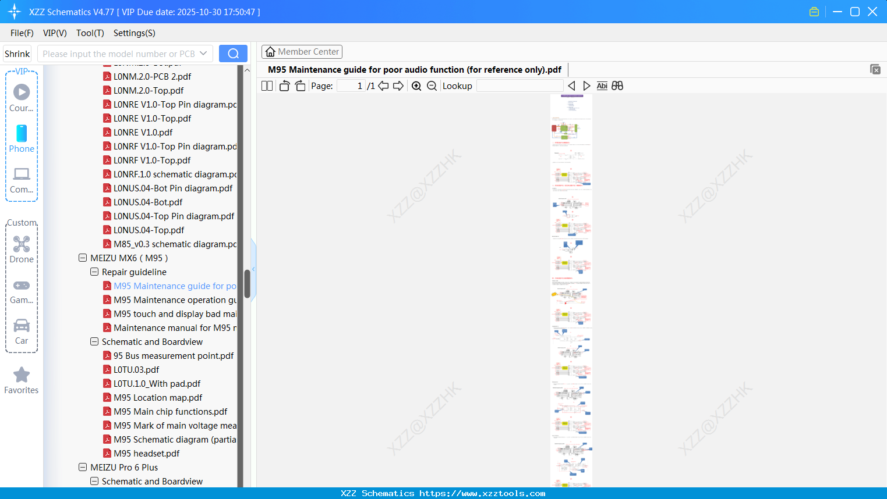The height and width of the screenshot is (499, 887).
Task: Open the Settings(S) menu
Action: click(x=135, y=33)
